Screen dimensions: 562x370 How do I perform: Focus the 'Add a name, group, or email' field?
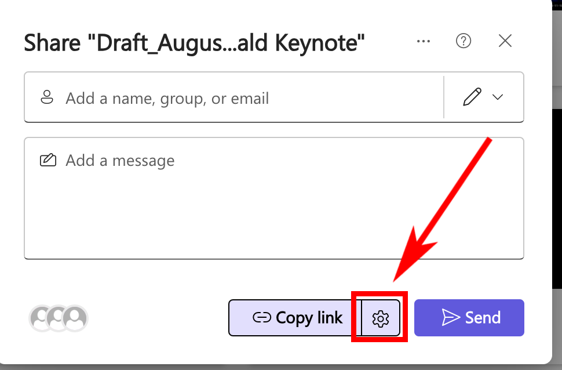[232, 98]
